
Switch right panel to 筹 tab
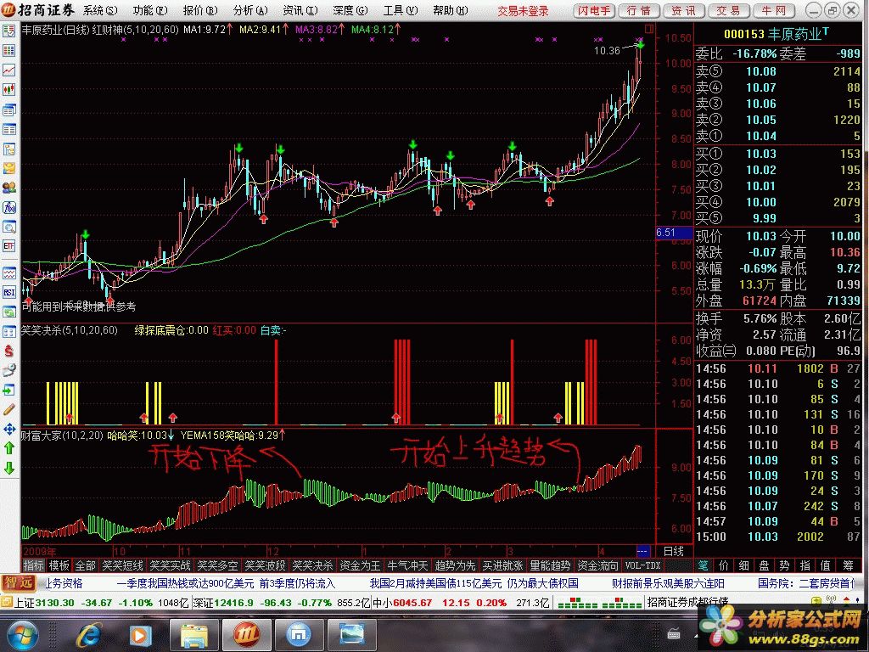tap(848, 565)
